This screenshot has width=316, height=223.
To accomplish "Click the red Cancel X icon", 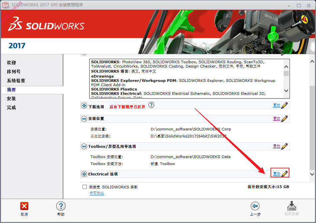I will point(24,206).
